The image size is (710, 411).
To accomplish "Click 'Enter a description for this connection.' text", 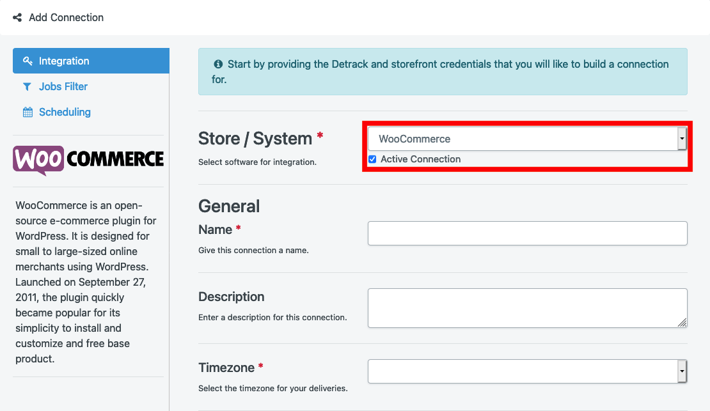I will [x=272, y=317].
